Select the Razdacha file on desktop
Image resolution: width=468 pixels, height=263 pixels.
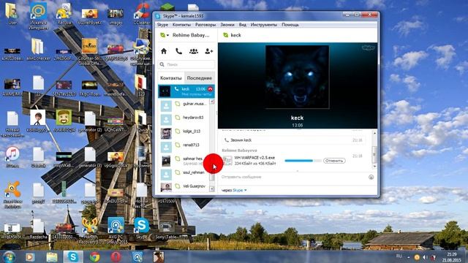(38, 229)
